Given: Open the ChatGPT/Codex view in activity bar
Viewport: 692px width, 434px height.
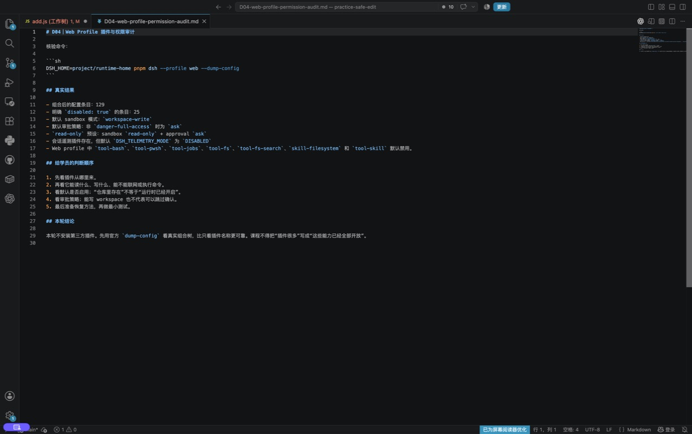Looking at the screenshot, I should tap(10, 198).
